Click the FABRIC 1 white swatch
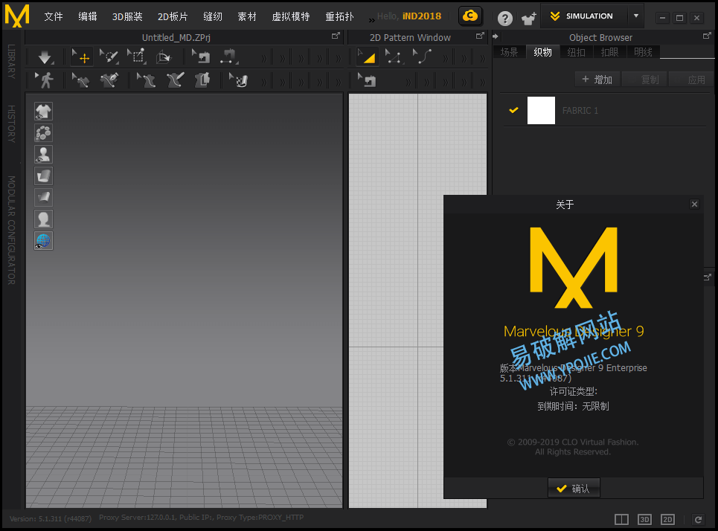Image resolution: width=718 pixels, height=531 pixels. coord(541,110)
